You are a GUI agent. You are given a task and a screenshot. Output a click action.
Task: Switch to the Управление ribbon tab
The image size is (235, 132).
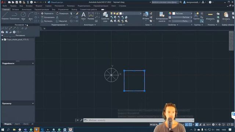(63, 10)
